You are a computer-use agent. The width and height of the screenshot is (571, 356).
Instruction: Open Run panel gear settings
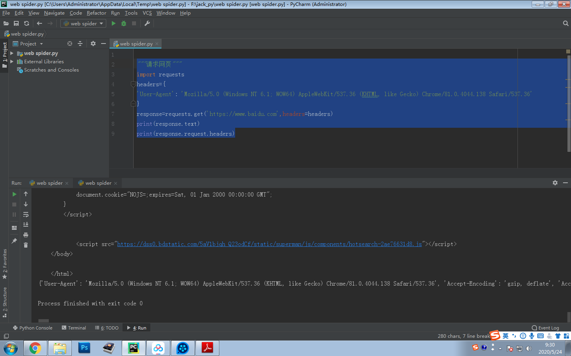pyautogui.click(x=555, y=183)
